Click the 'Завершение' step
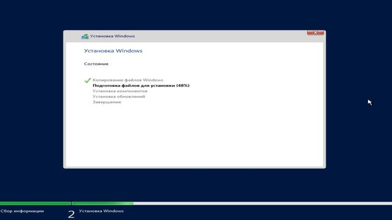Viewport: 392px width, 220px height. [107, 102]
